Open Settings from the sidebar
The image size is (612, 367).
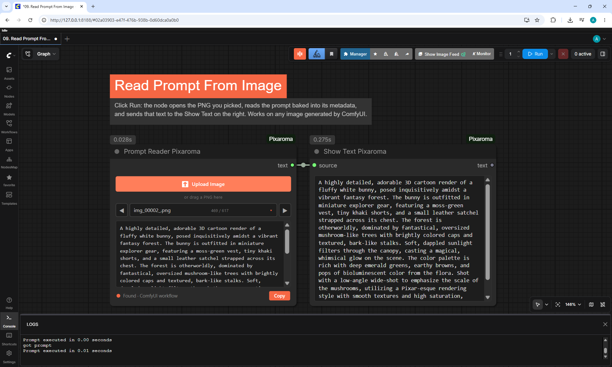[9, 357]
